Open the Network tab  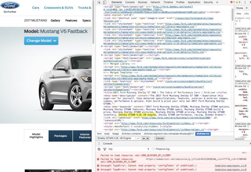point(155,2)
